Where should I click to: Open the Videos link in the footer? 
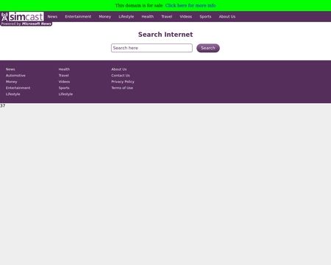pos(64,82)
